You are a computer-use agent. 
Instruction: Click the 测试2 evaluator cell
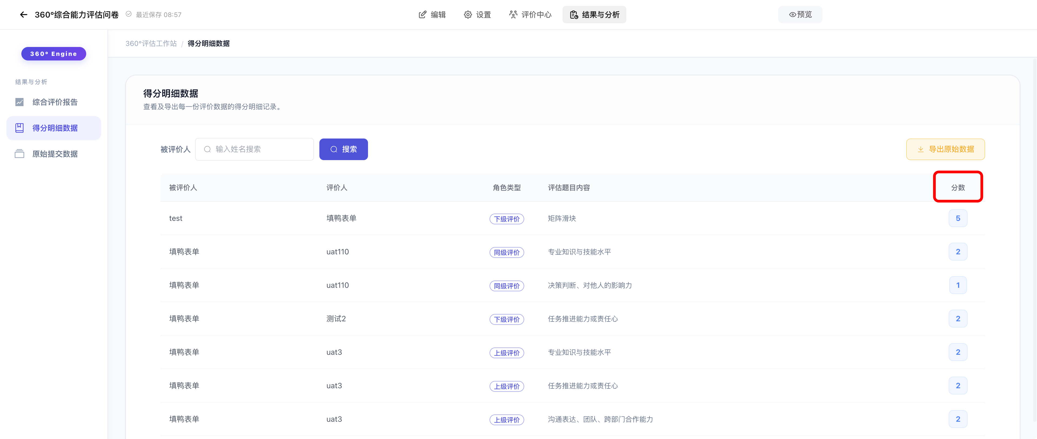click(336, 319)
